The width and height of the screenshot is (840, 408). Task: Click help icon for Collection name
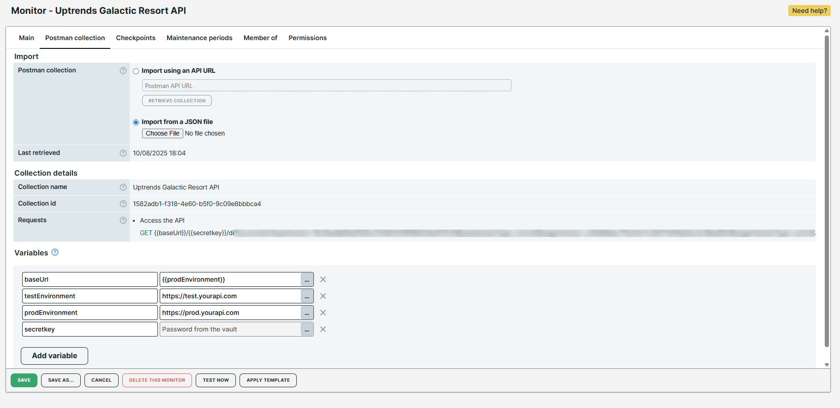(x=123, y=187)
